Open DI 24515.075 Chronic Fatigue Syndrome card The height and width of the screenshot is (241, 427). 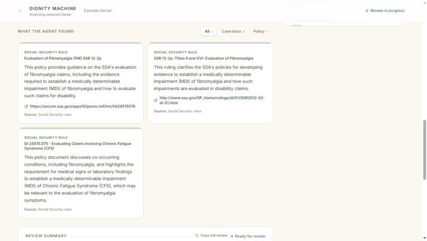pos(81,173)
